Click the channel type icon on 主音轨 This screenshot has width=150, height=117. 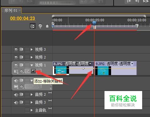point(50,108)
